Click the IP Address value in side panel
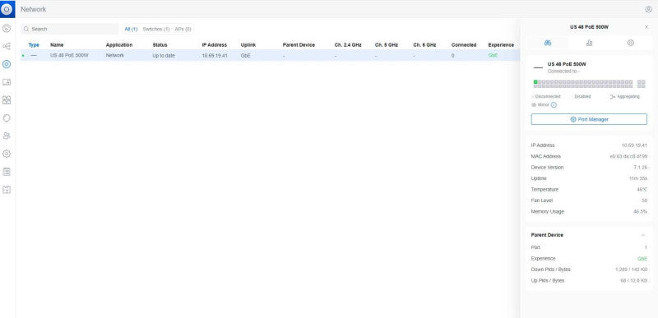 tap(634, 145)
